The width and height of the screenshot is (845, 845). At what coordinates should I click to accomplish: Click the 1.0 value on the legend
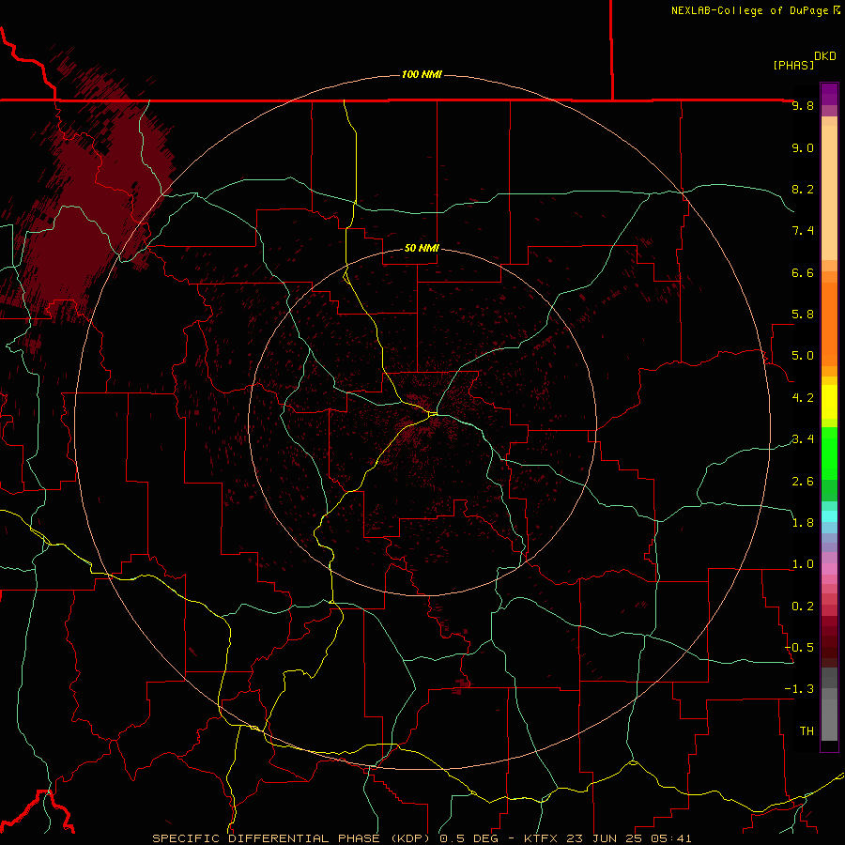coord(803,564)
